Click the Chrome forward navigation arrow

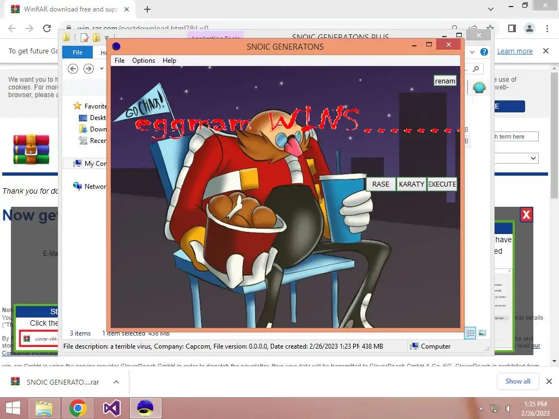[29, 28]
